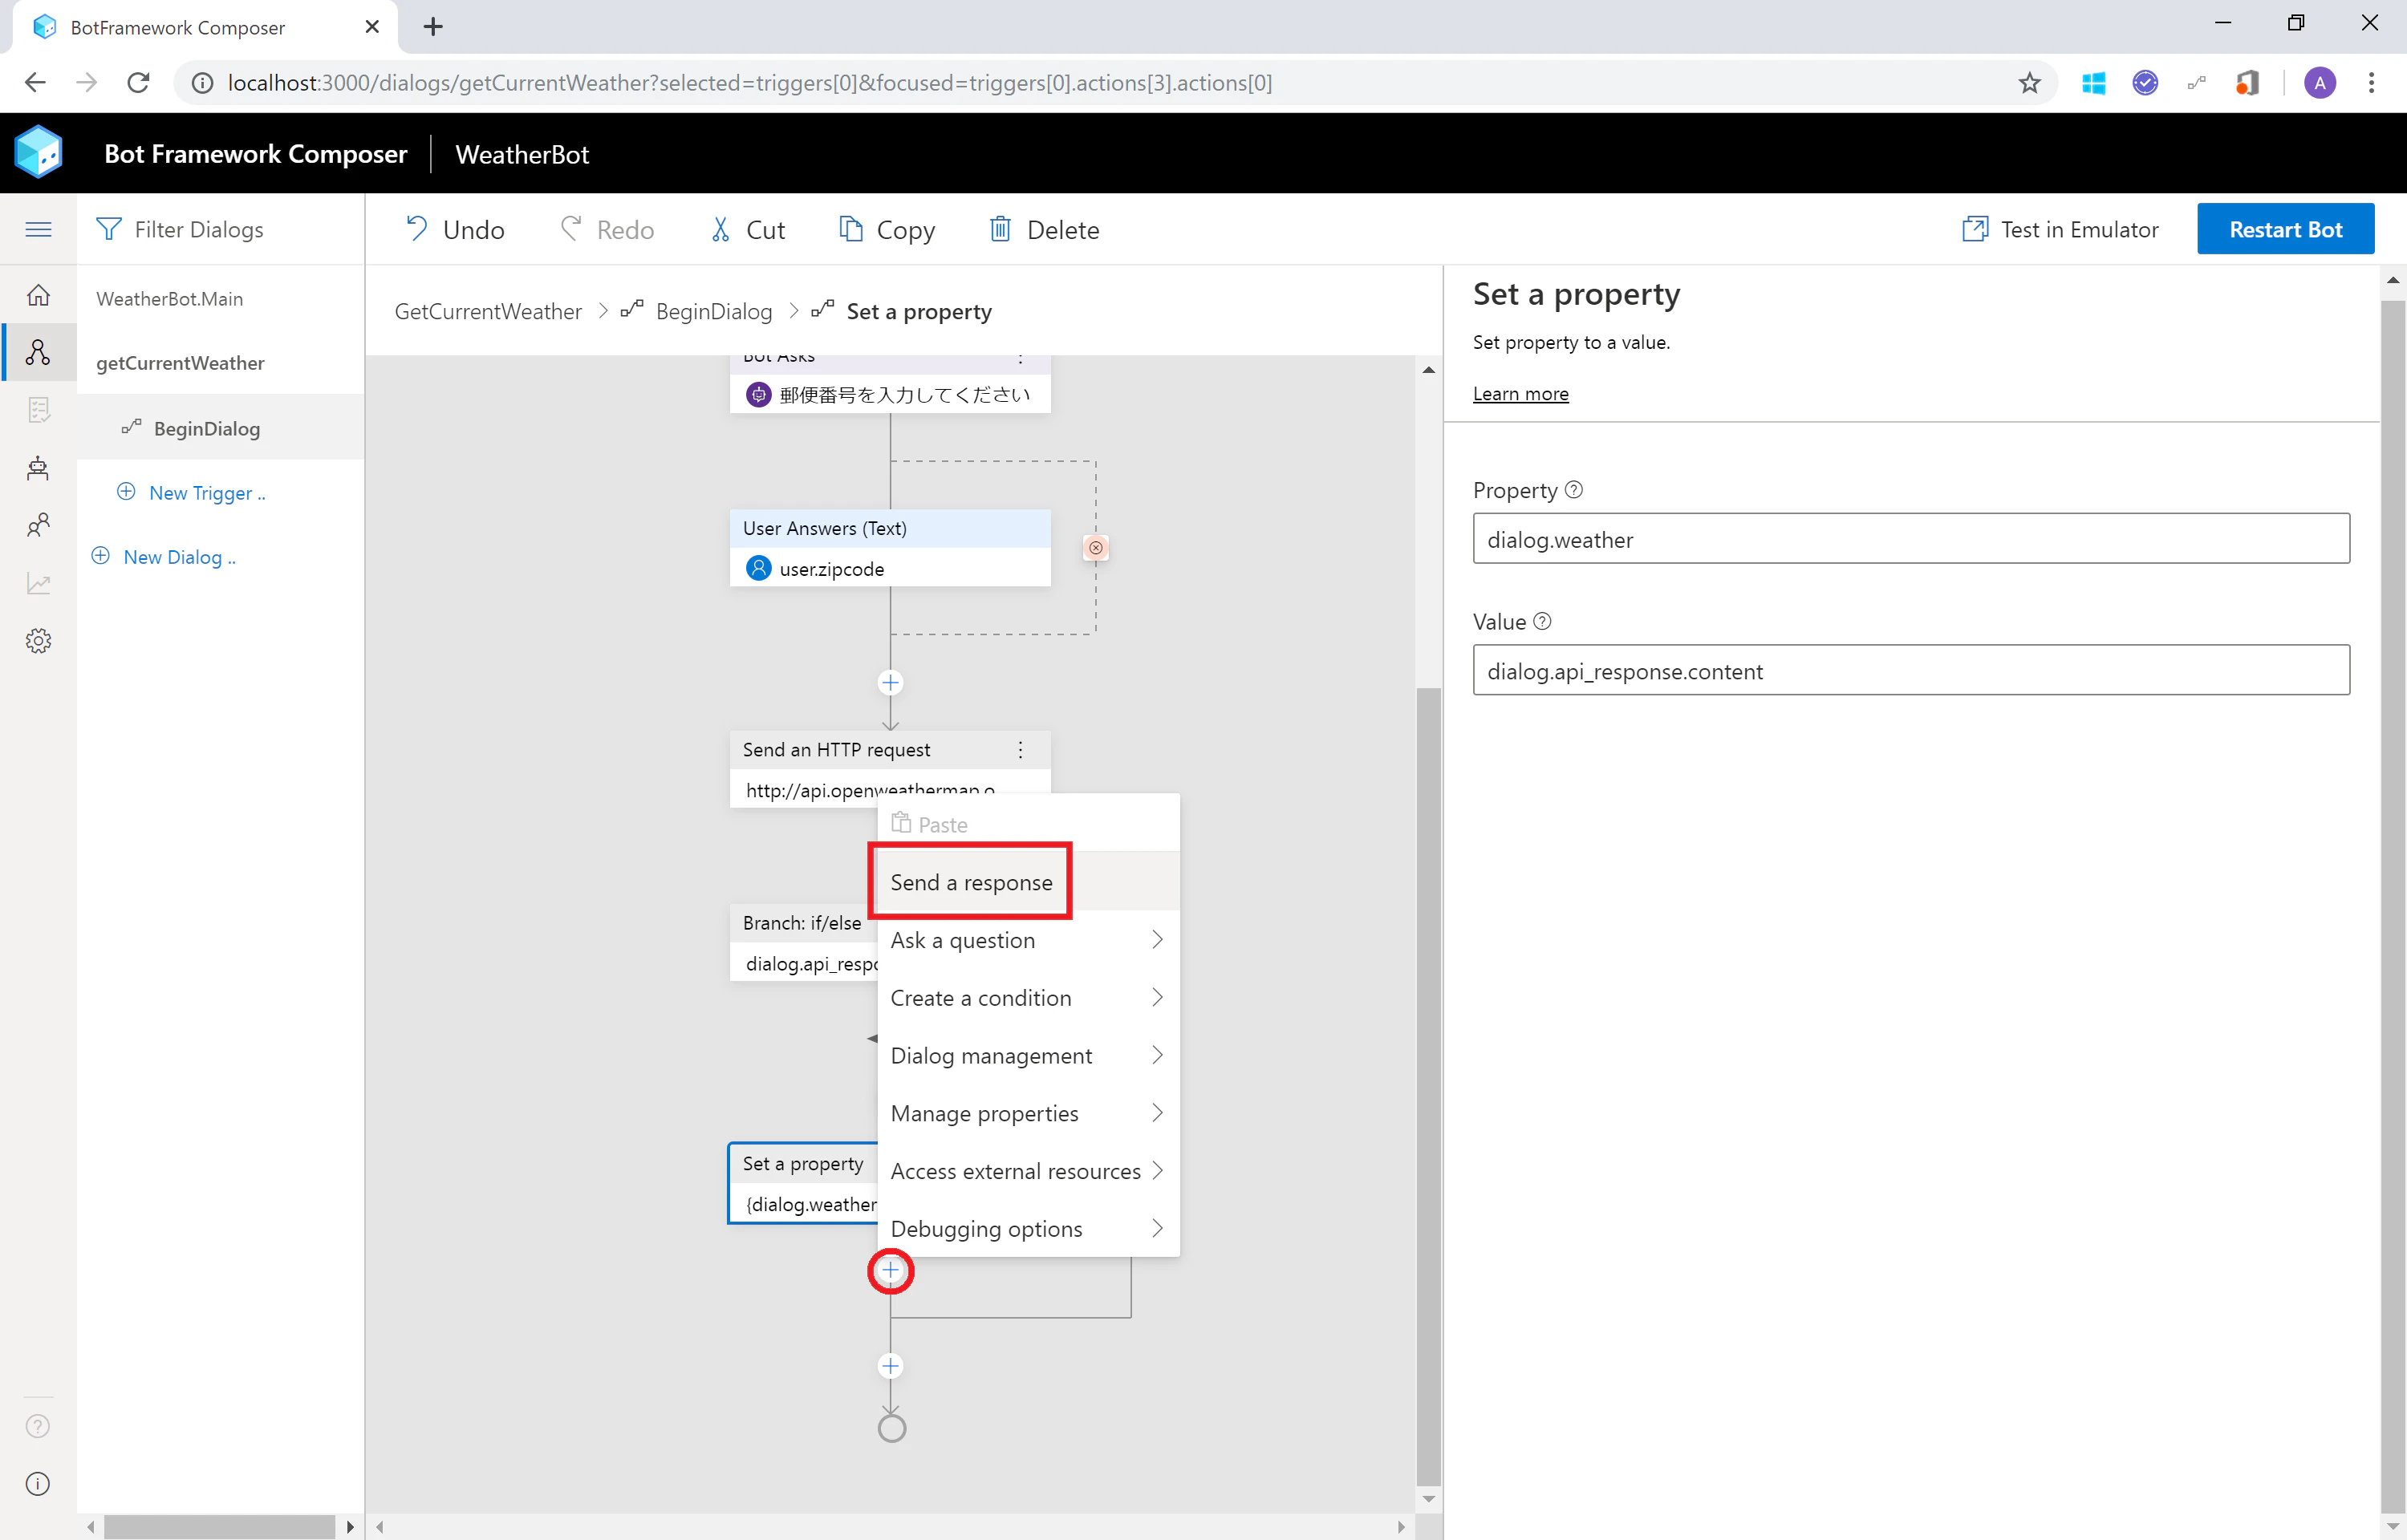Image resolution: width=2407 pixels, height=1540 pixels.
Task: Expand the Ask a question submenu
Action: pyautogui.click(x=1028, y=940)
